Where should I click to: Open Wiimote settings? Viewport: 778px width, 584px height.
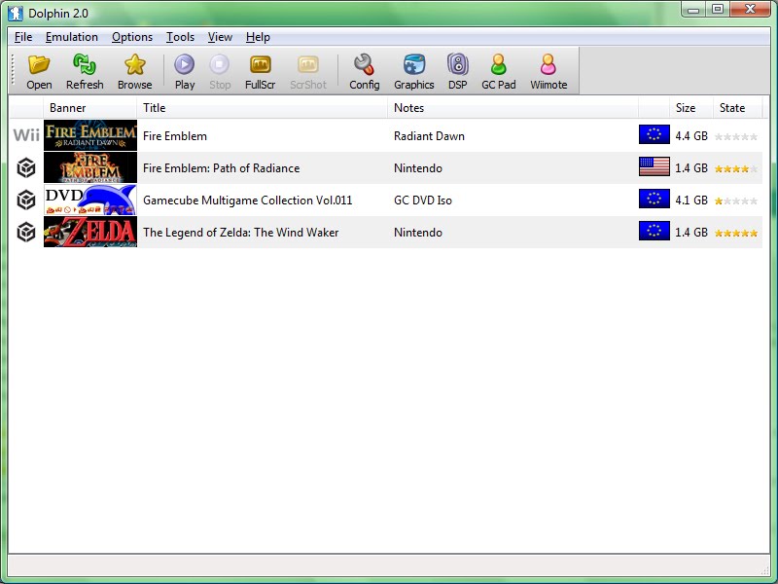[548, 71]
